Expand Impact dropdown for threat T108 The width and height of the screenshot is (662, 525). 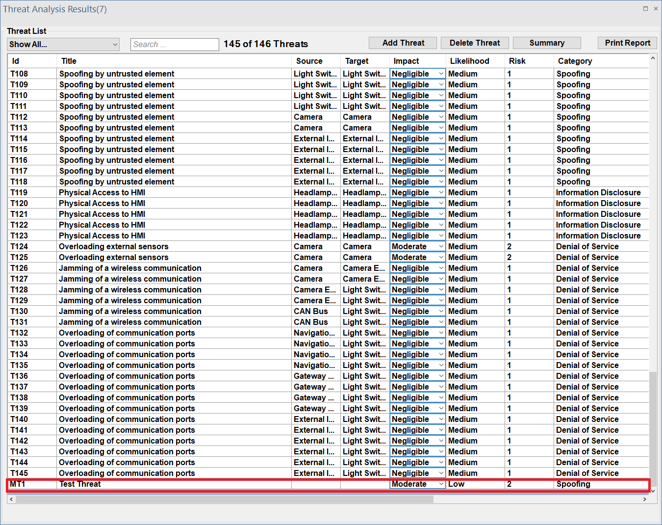[x=441, y=74]
